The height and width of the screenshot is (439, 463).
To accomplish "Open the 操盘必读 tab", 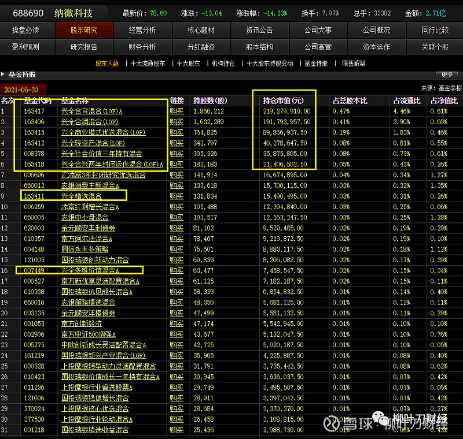I will pyautogui.click(x=25, y=31).
